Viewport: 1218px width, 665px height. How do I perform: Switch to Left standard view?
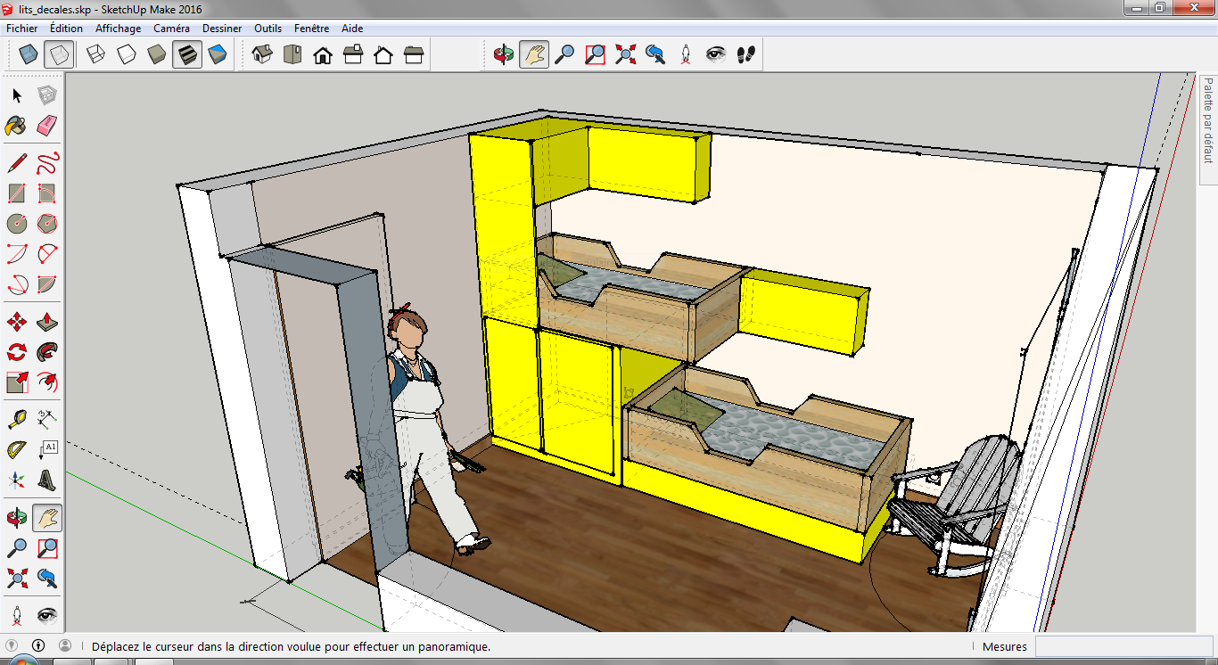point(414,55)
